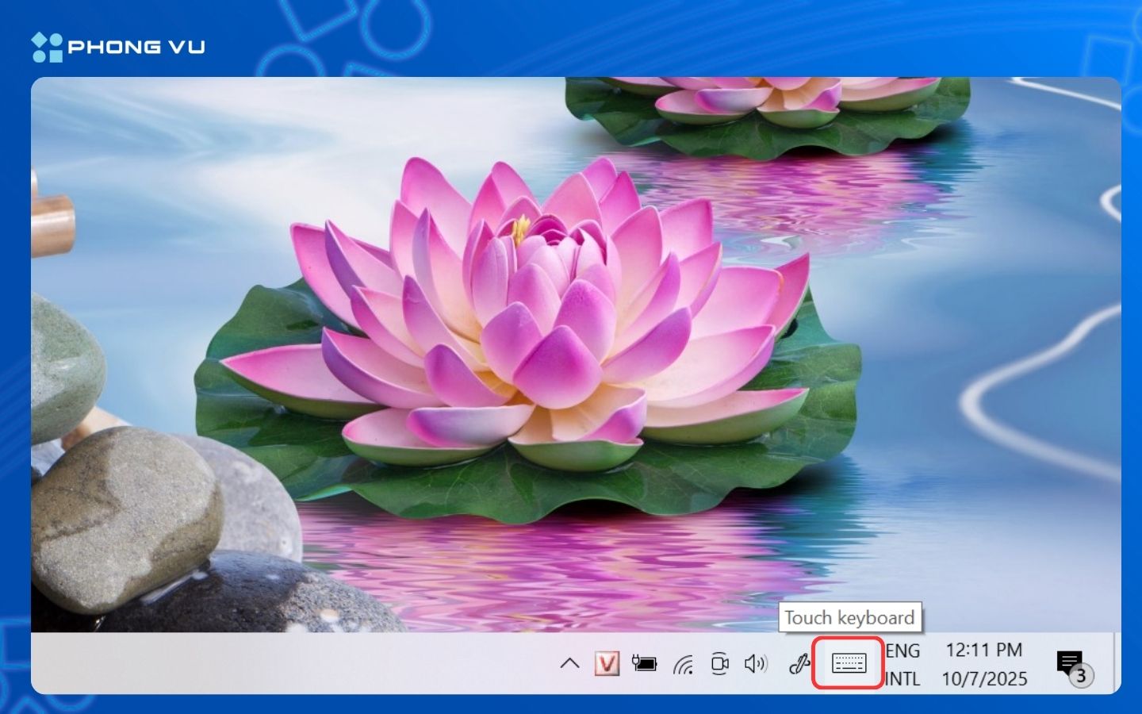Viewport: 1142px width, 714px height.
Task: Check the battery status icon
Action: pyautogui.click(x=644, y=663)
